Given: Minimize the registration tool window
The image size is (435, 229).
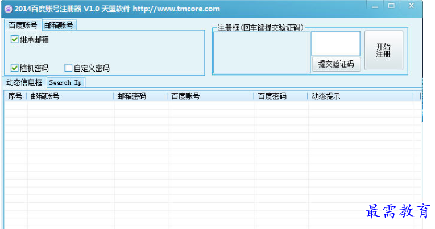Looking at the screenshot, I should (375, 6).
